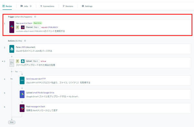Select the HTTP app icon in step 4
The image size is (194, 127).
point(22,81)
